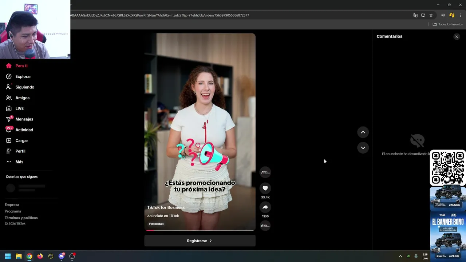
Task: Open OBS Studio from the taskbar
Action: point(72,256)
